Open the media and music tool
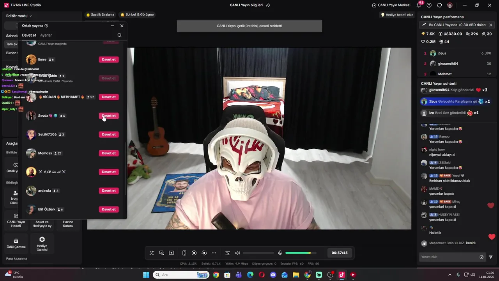This screenshot has width=499, height=281. (x=162, y=253)
